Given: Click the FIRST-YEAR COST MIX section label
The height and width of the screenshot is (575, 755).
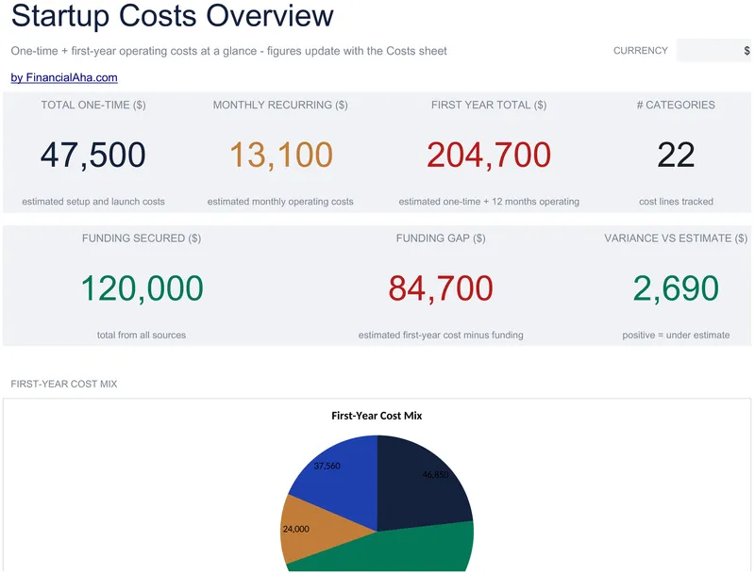Looking at the screenshot, I should pos(64,384).
